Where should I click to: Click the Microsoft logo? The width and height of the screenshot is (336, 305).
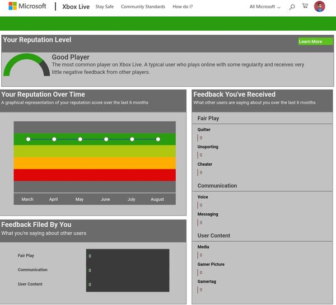(x=27, y=6)
